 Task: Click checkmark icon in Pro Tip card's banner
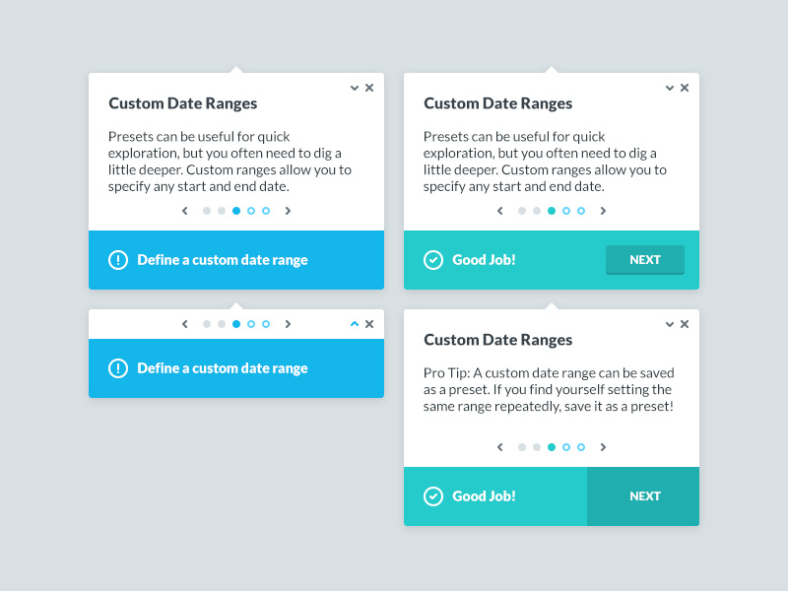433,496
